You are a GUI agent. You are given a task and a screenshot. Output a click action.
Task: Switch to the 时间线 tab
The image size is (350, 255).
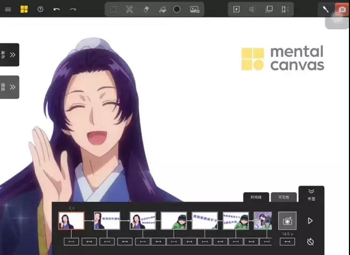pos(256,197)
